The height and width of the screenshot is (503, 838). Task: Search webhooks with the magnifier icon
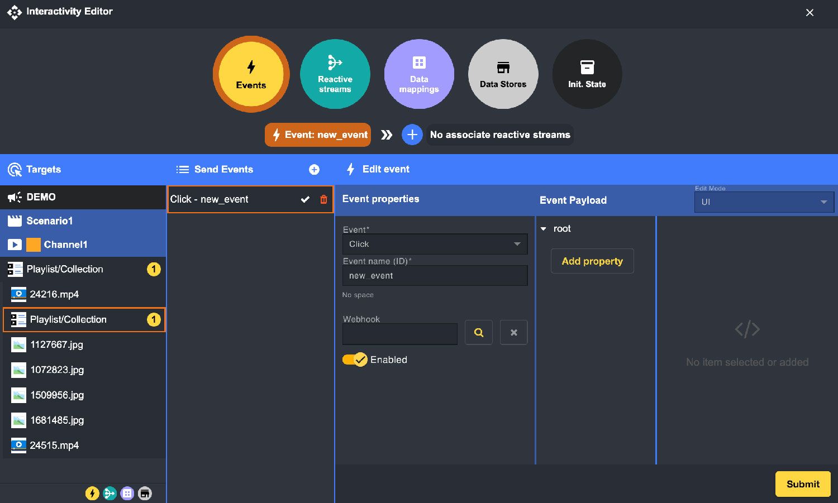tap(478, 332)
